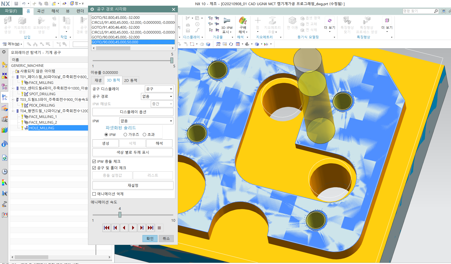Switch to the 곡선 ribbon tab
The image size is (451, 264).
point(41,11)
